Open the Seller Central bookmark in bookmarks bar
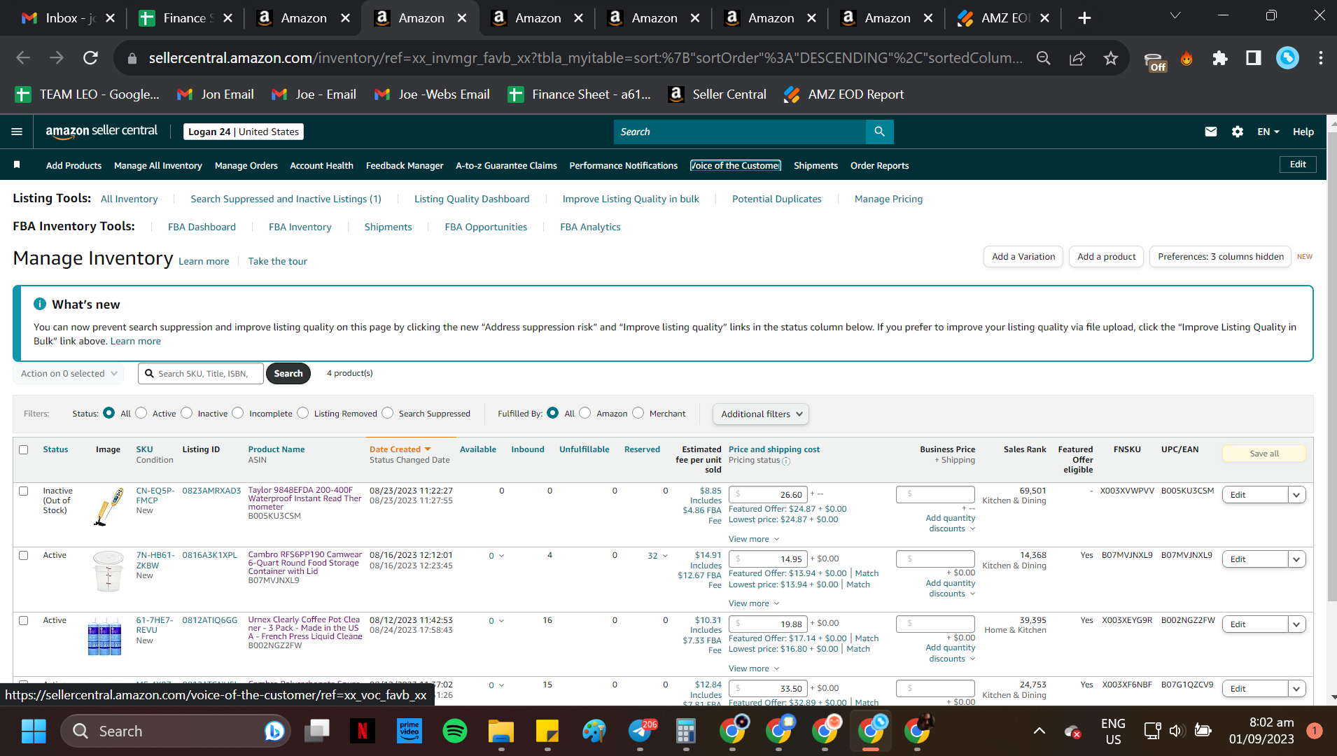Screen dimensions: 1337x756 pyautogui.click(x=717, y=94)
